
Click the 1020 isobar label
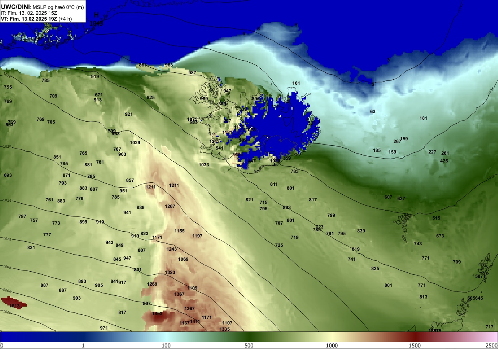coord(6,147)
